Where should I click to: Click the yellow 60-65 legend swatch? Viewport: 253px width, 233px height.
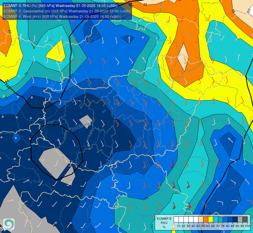click(x=211, y=220)
